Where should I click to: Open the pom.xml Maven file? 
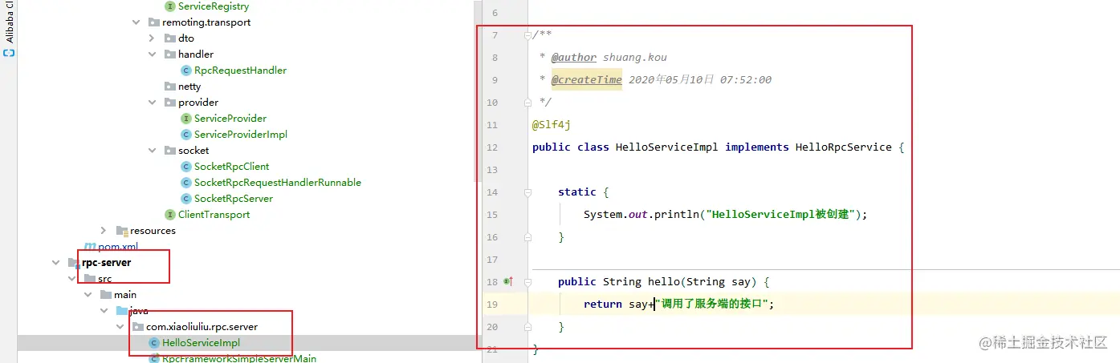click(x=117, y=247)
